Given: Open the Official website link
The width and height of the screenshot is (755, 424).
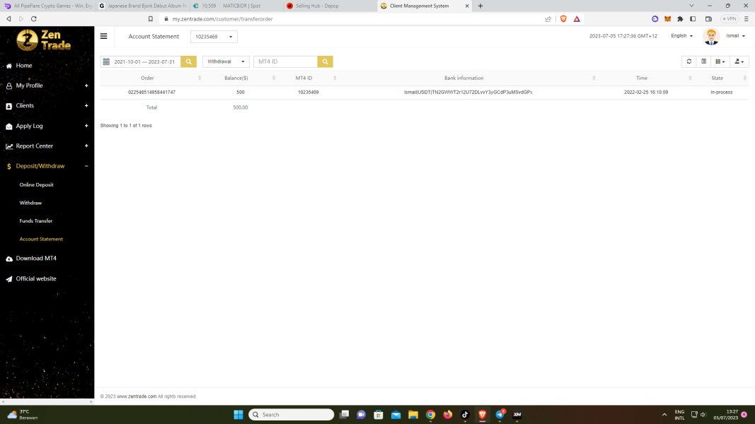Looking at the screenshot, I should tap(36, 279).
